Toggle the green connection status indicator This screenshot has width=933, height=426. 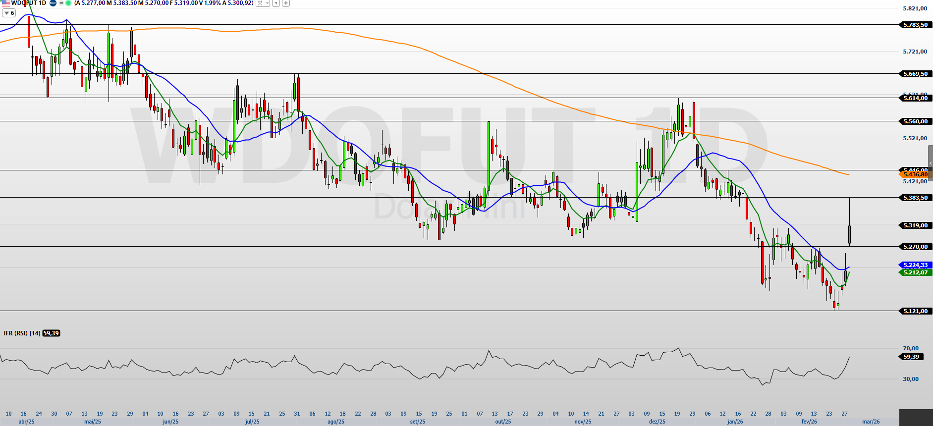(68, 3)
